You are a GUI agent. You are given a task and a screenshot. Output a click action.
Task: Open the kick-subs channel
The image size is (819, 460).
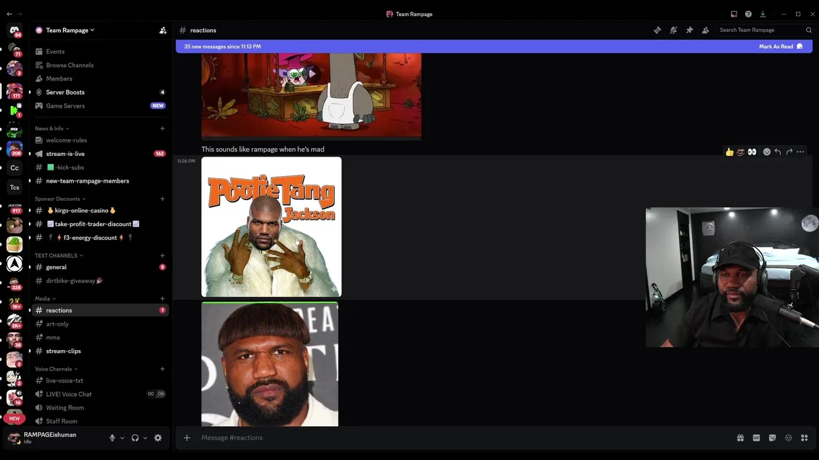99,167
